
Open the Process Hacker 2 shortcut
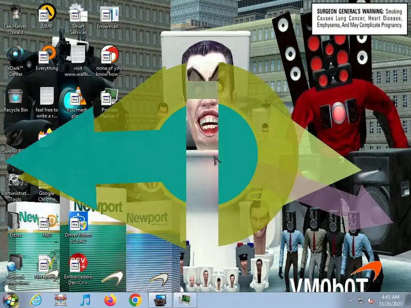[x=109, y=103]
